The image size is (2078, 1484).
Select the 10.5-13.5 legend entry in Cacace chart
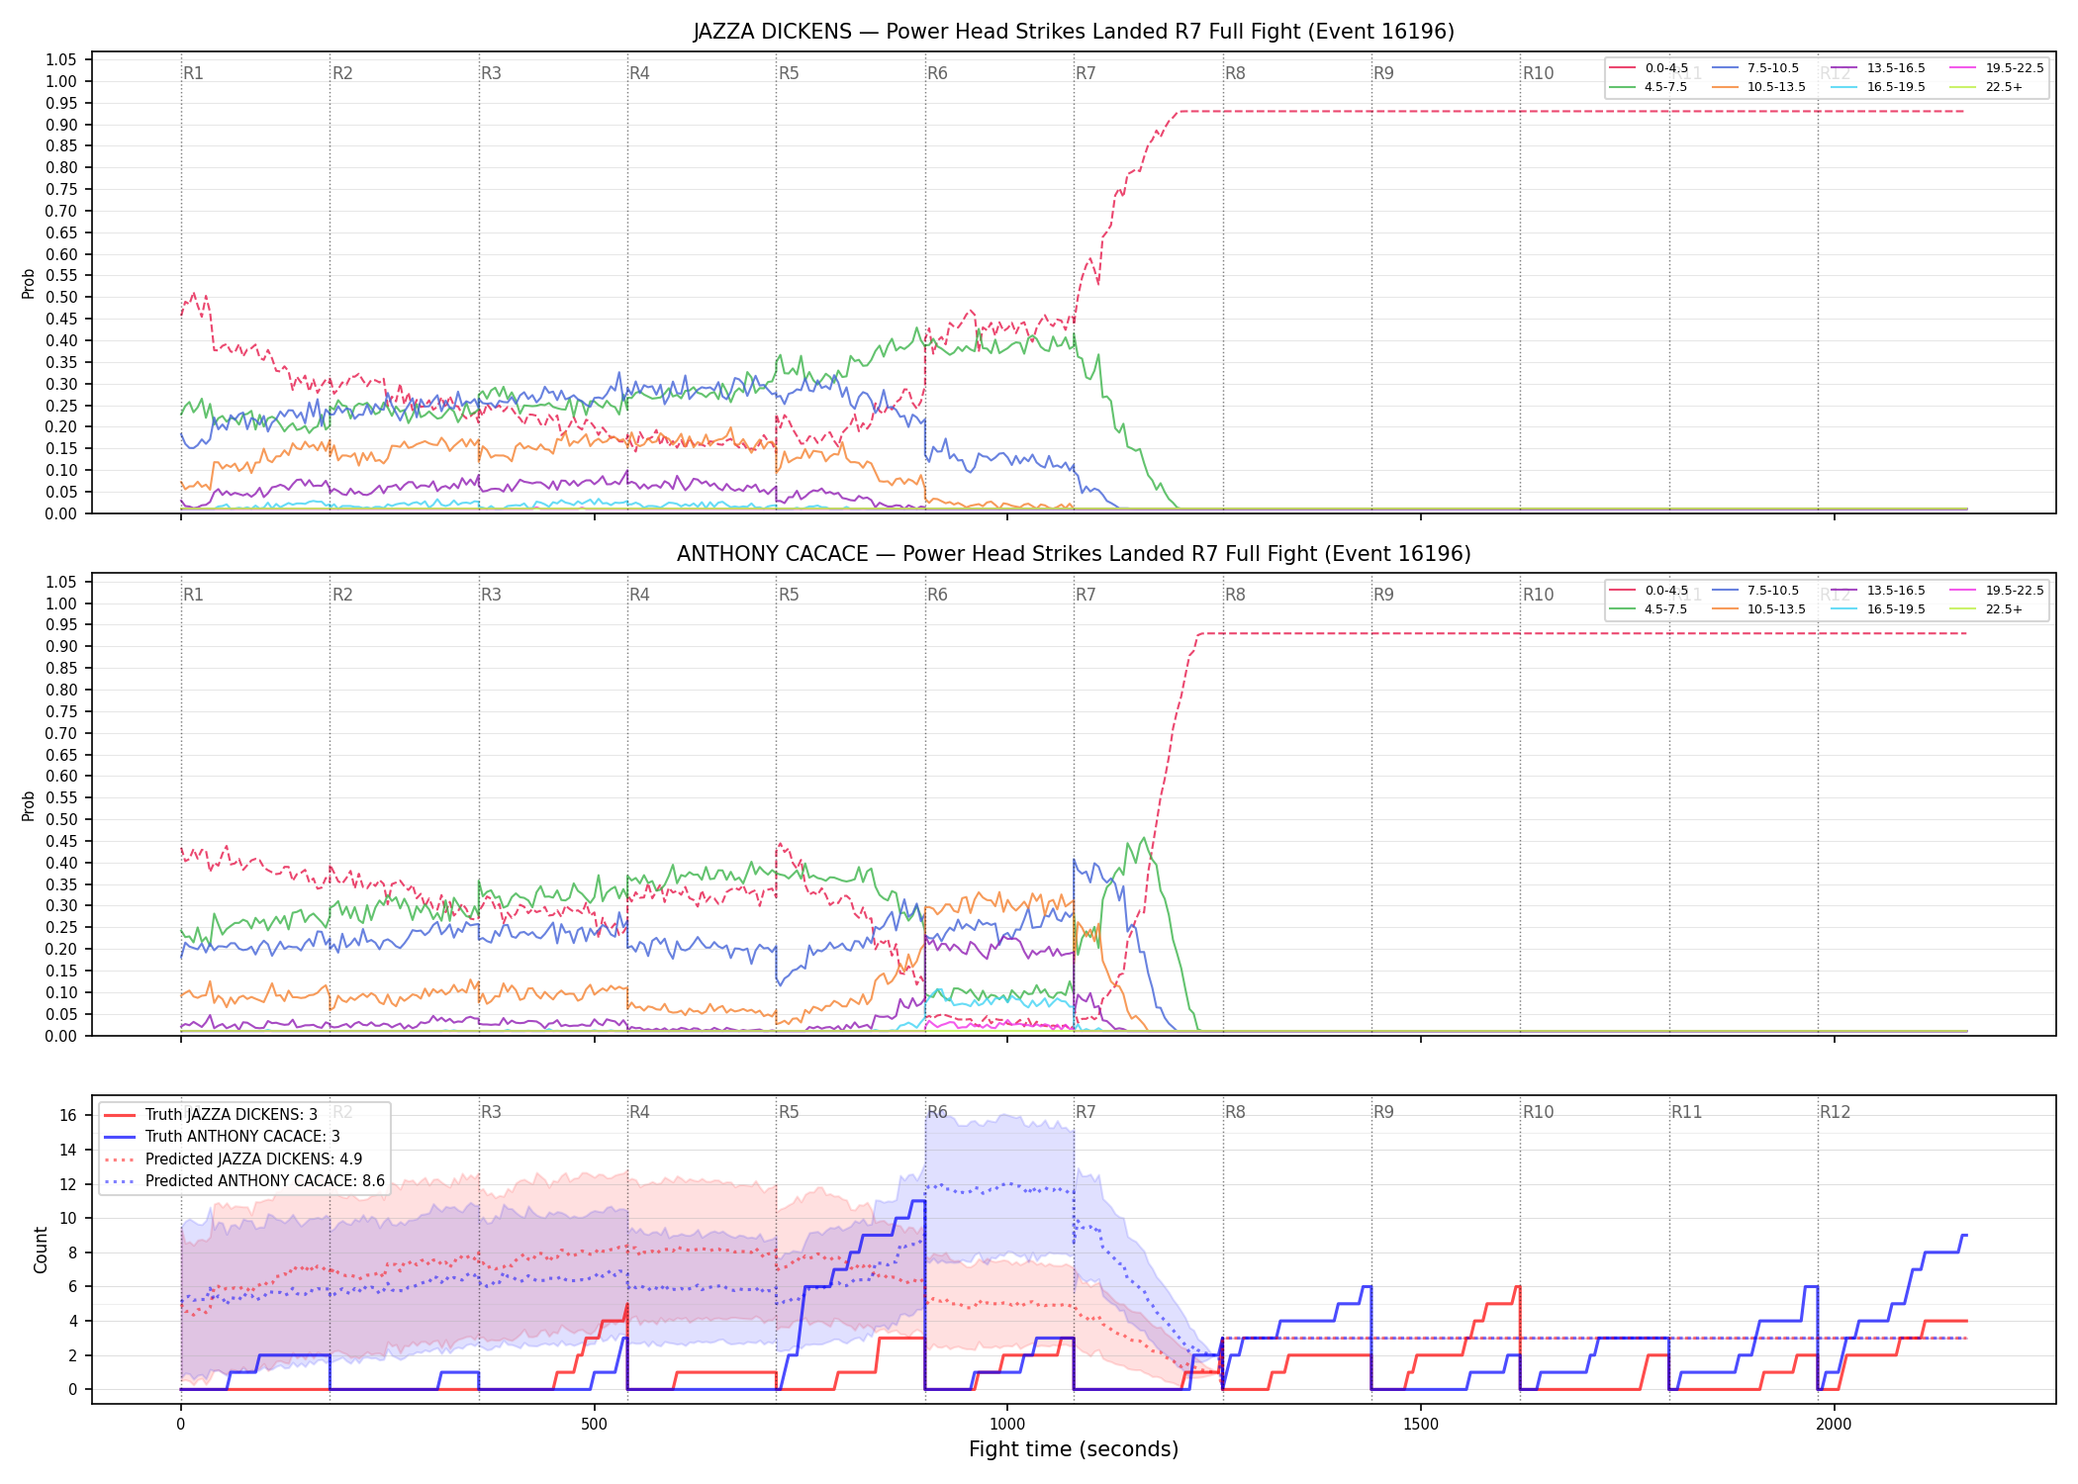pos(1758,609)
